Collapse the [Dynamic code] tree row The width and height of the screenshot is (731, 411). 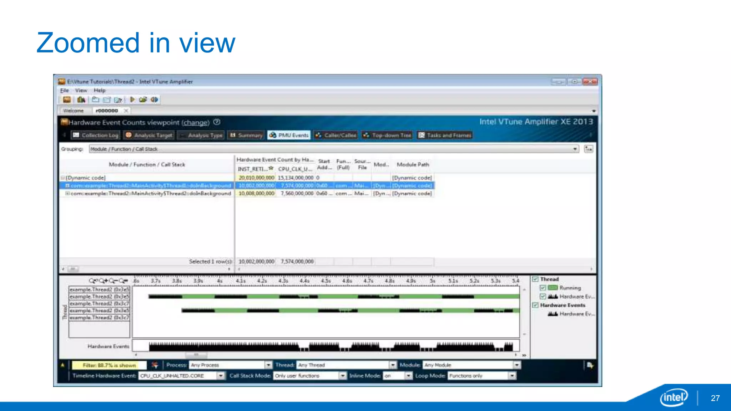click(62, 178)
